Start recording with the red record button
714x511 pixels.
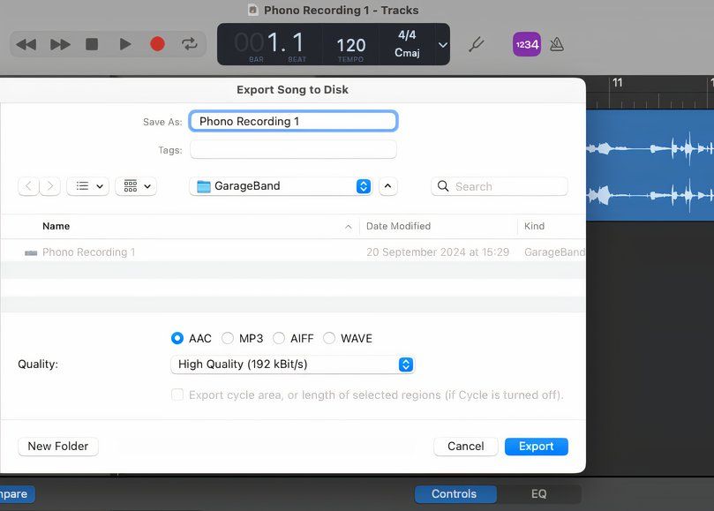(157, 43)
